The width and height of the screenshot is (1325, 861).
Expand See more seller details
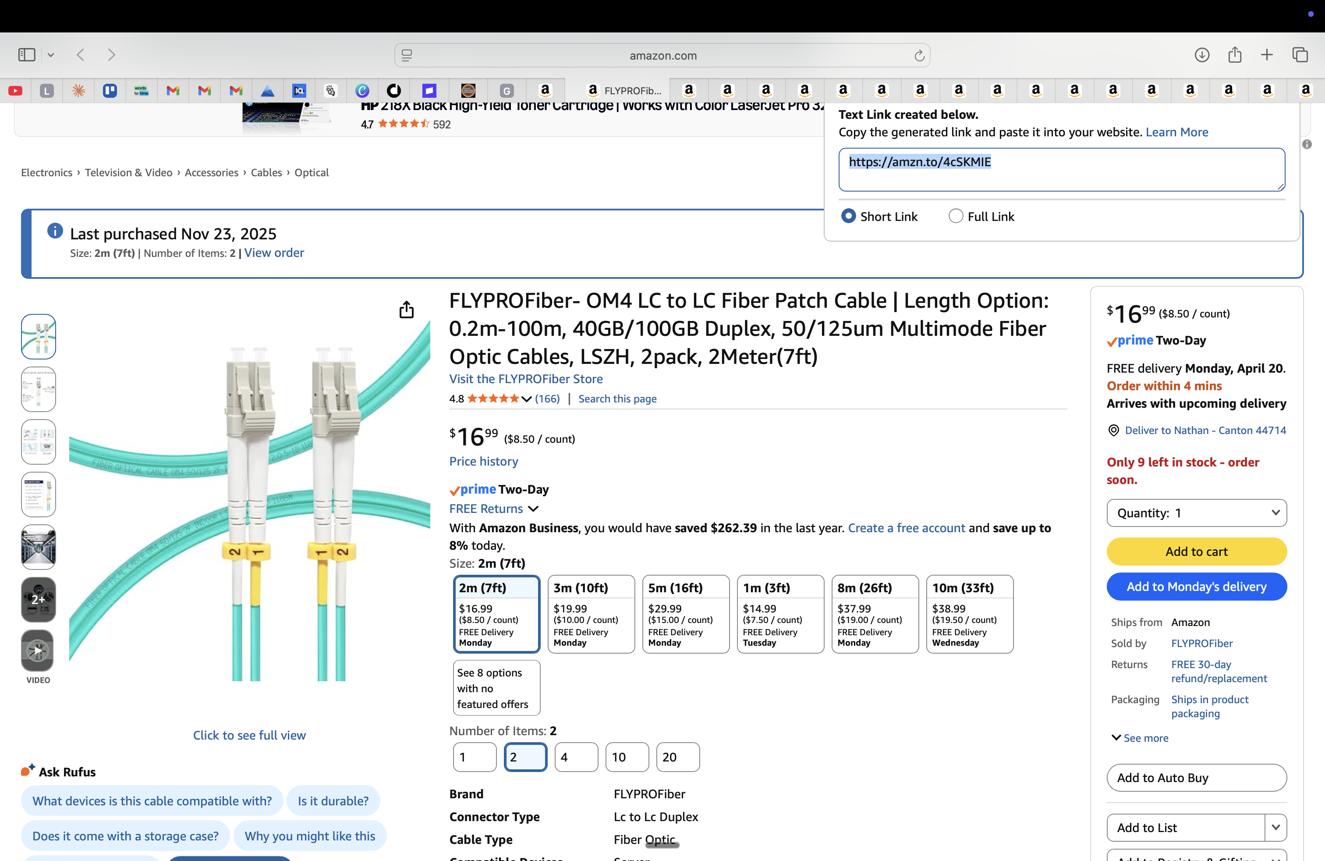1140,737
